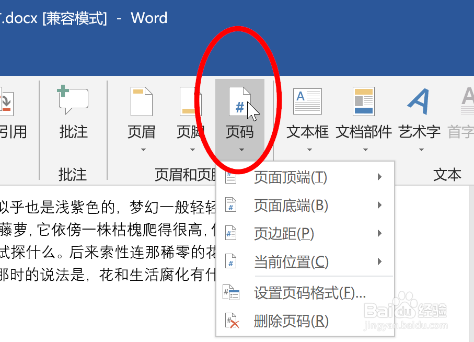Click the 页码 button label
This screenshot has width=474, height=342.
[x=240, y=132]
